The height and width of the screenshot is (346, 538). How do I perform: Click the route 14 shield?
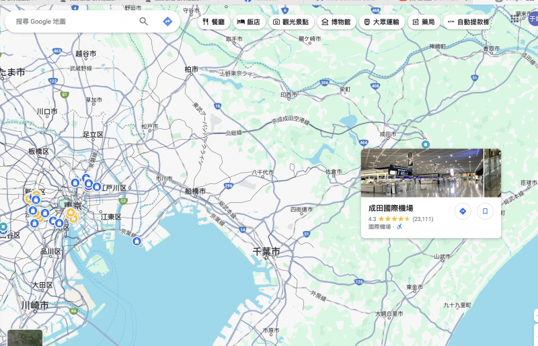243,230
